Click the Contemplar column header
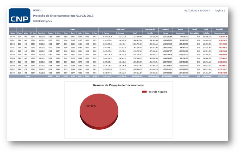241x154 pixels. (181, 33)
